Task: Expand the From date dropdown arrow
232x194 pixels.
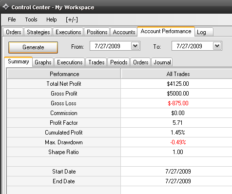Action: 135,46
